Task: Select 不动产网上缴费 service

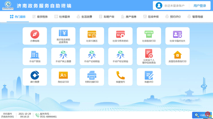Action: [63, 56]
